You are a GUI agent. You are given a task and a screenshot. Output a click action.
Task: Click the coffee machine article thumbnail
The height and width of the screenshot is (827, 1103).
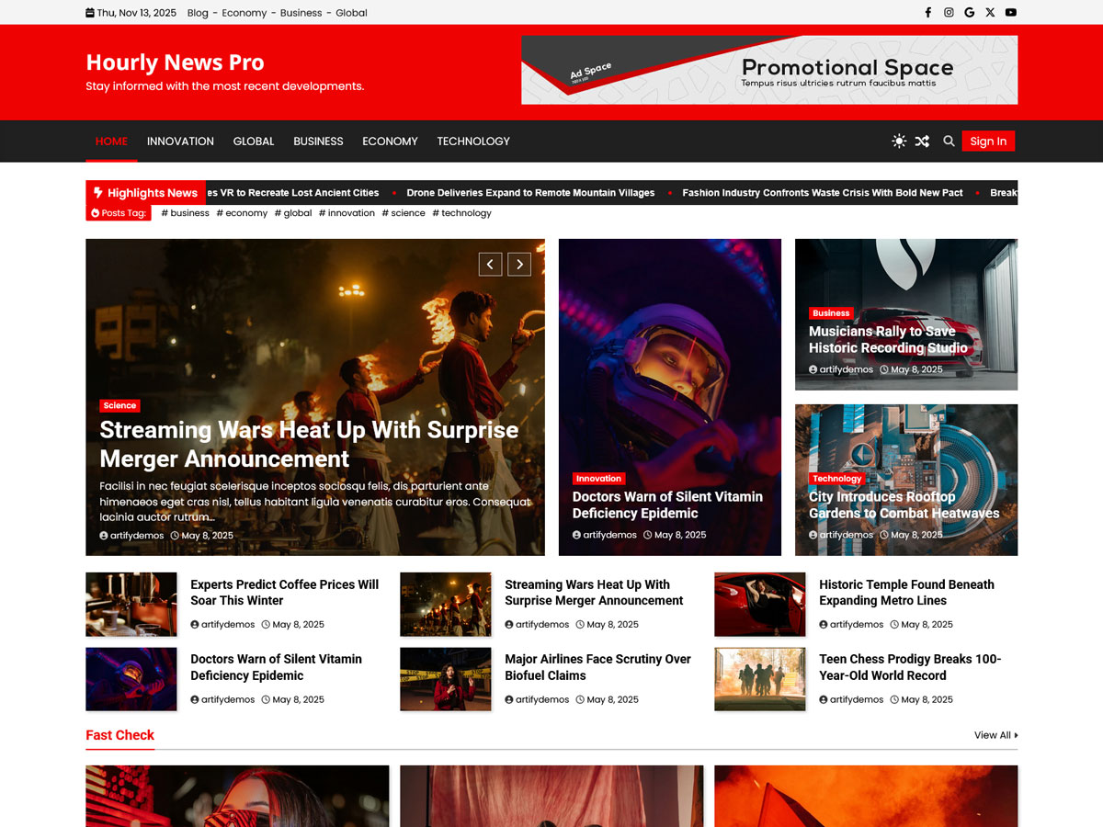(x=131, y=605)
